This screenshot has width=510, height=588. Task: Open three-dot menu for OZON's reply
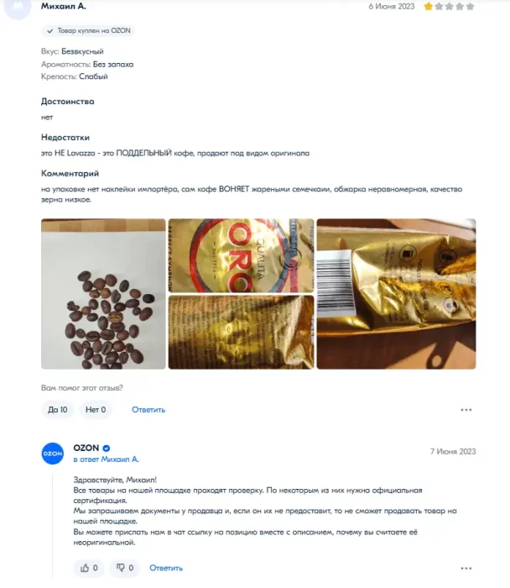coord(466,569)
